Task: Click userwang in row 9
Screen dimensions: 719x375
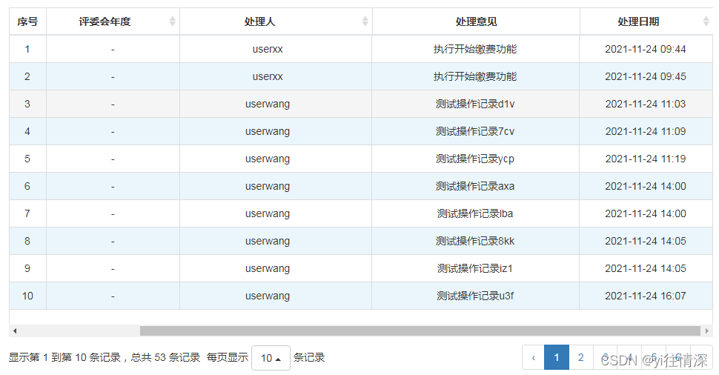Action: point(268,269)
